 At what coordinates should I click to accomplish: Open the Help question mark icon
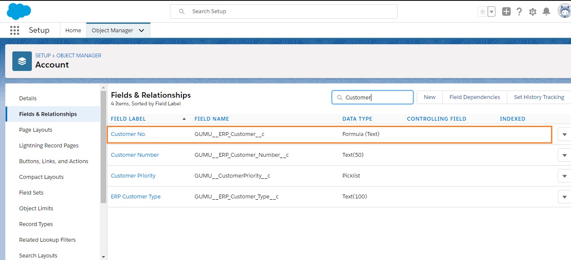click(x=519, y=12)
